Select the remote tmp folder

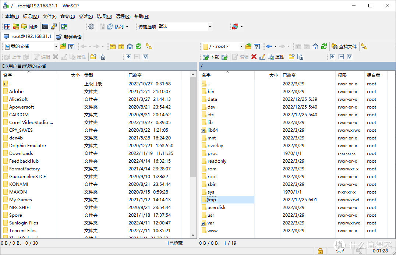click(x=212, y=200)
